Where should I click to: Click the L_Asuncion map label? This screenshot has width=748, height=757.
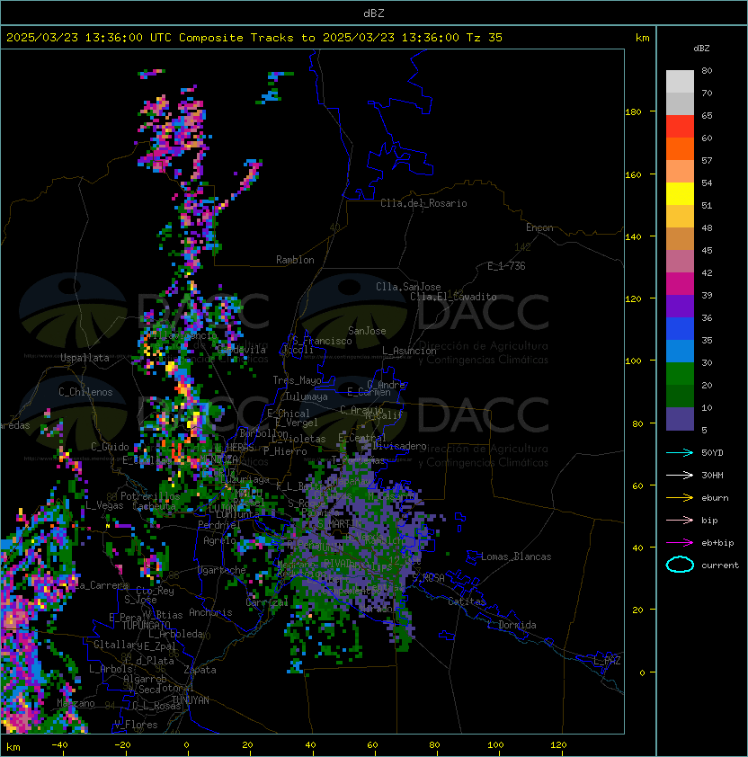[409, 351]
